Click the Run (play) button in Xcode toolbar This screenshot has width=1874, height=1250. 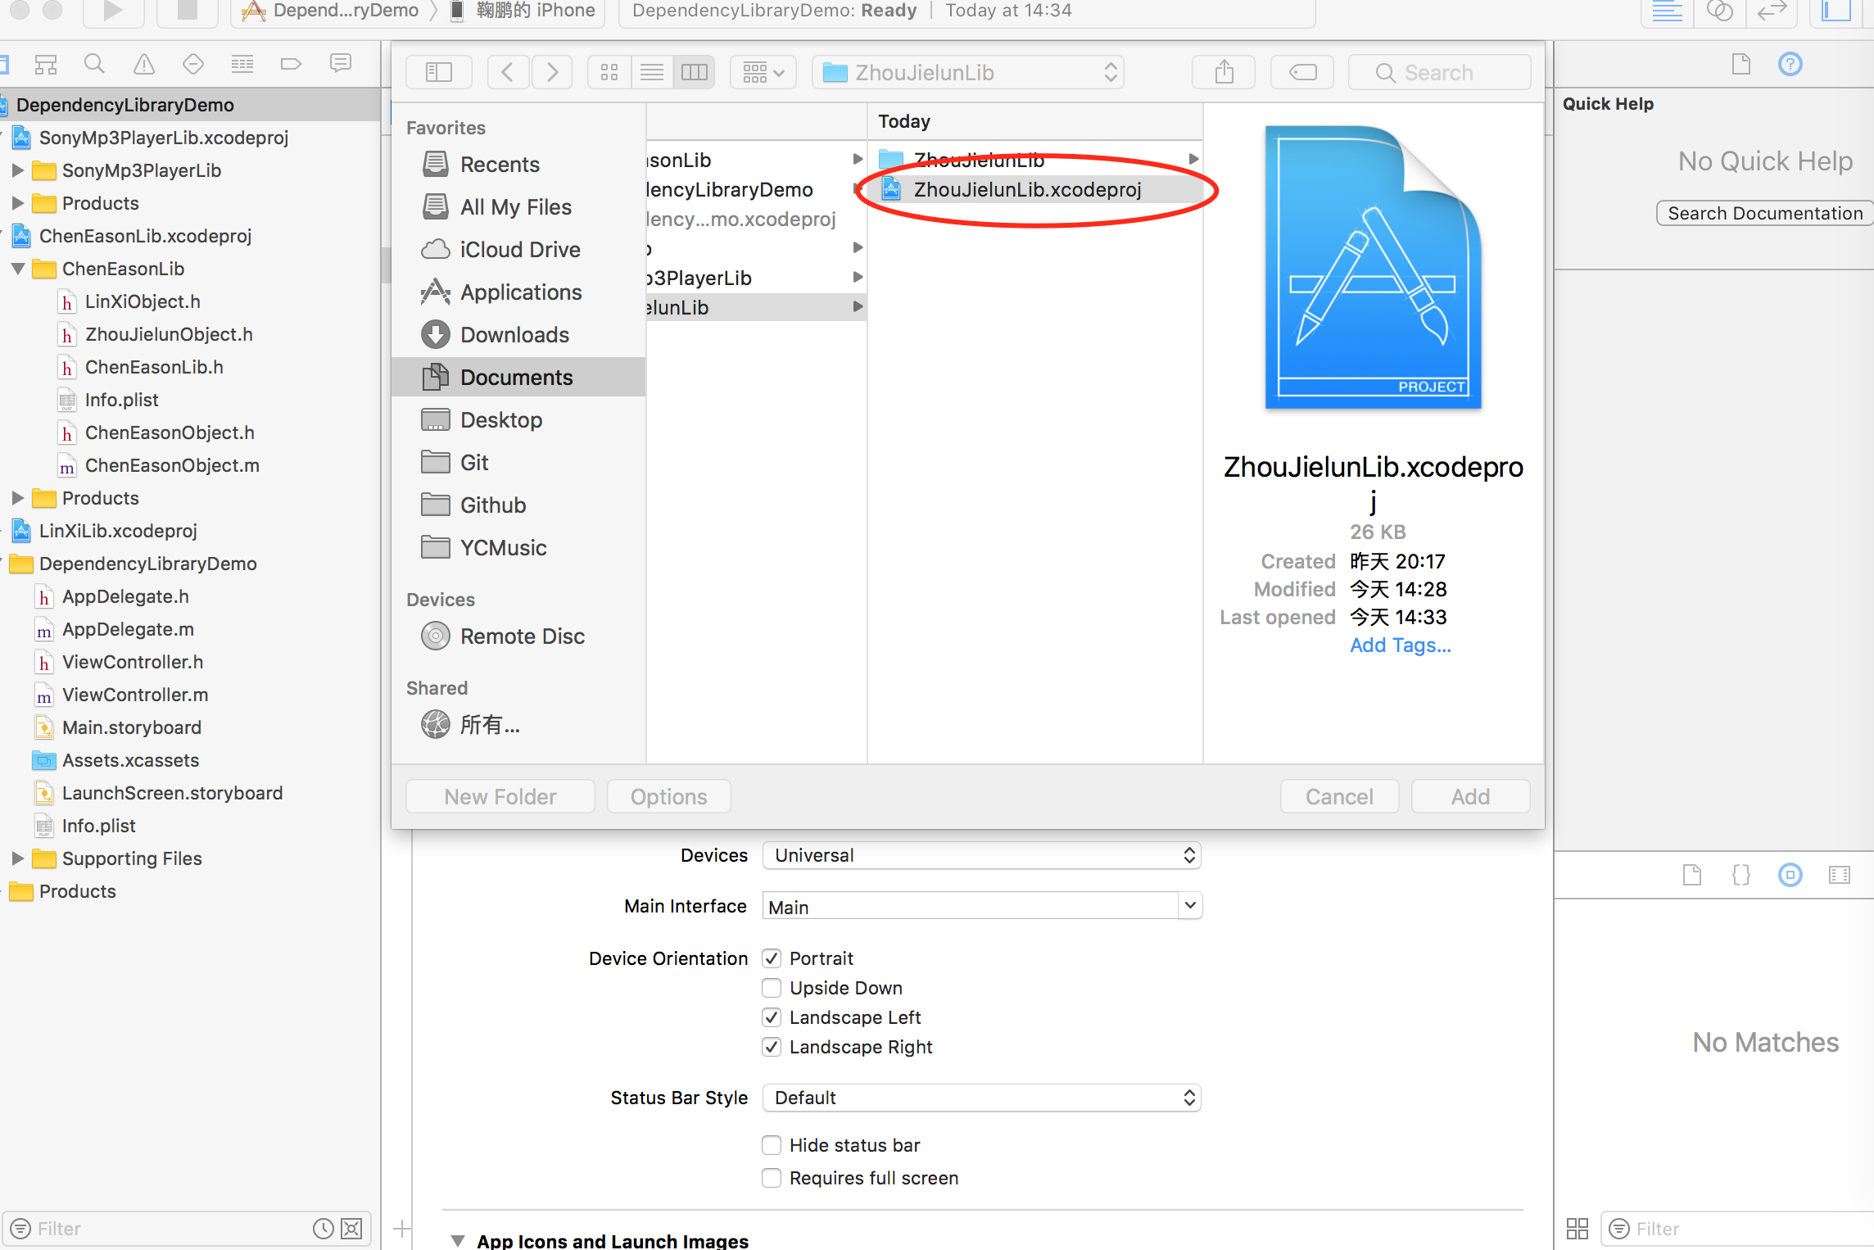pyautogui.click(x=114, y=11)
